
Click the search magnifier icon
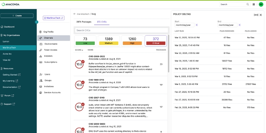click(248, 4)
